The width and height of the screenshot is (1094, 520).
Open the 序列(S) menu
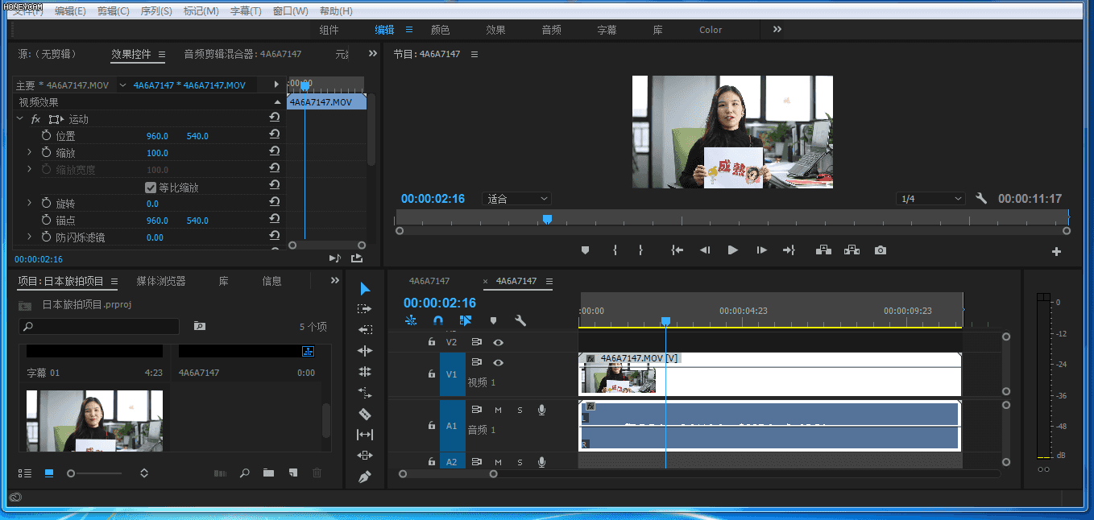(x=155, y=11)
